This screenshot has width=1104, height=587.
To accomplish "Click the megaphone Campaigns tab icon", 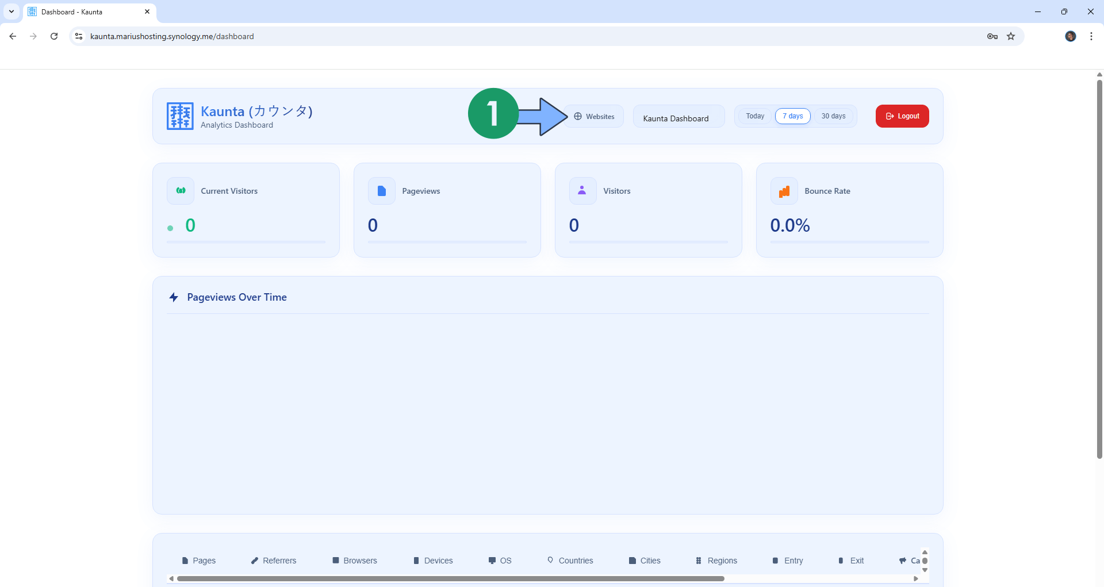I will tap(904, 561).
